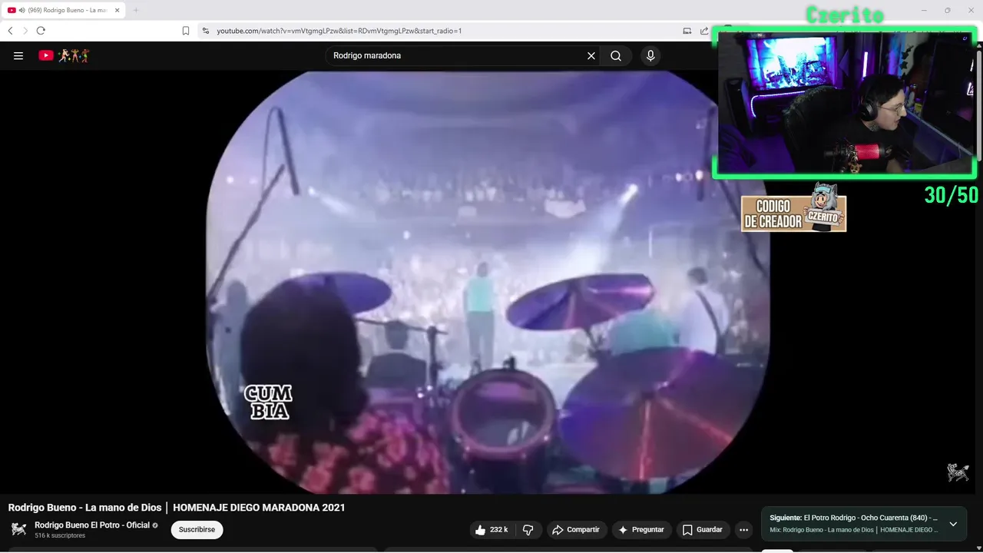Clear the search box with the X
This screenshot has width=983, height=553.
click(x=591, y=55)
